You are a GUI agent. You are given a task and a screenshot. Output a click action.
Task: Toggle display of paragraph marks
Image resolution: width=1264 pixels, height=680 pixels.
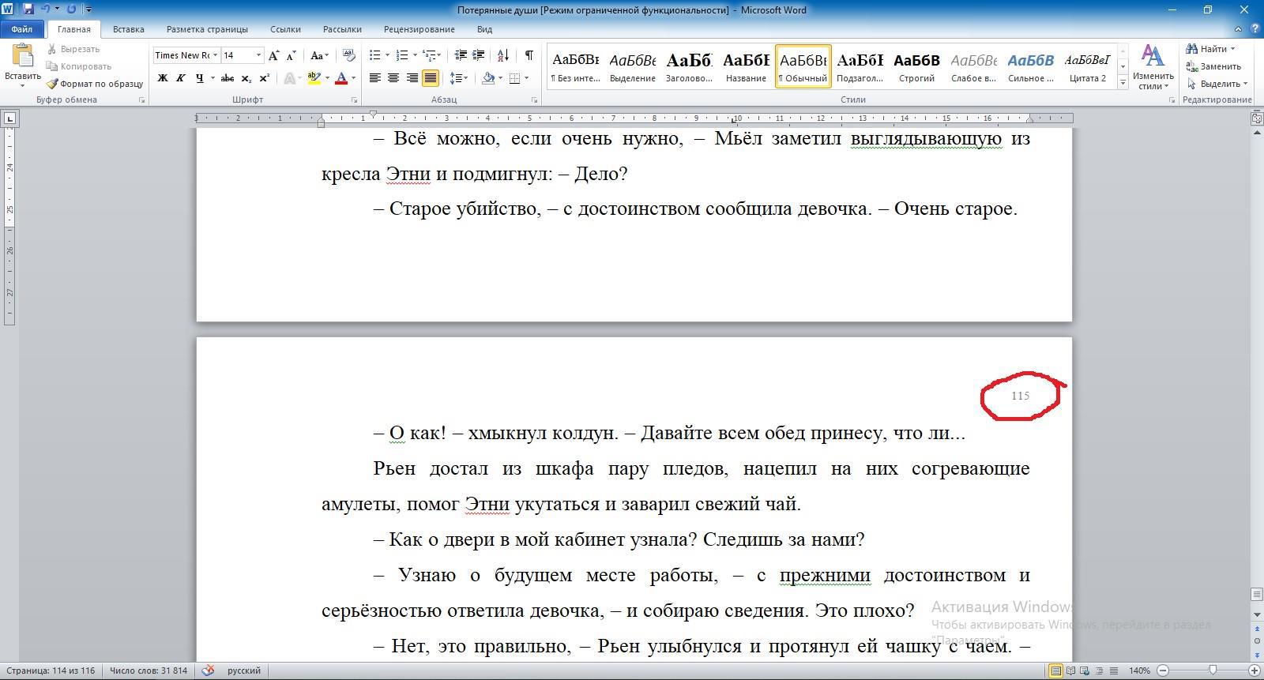529,55
